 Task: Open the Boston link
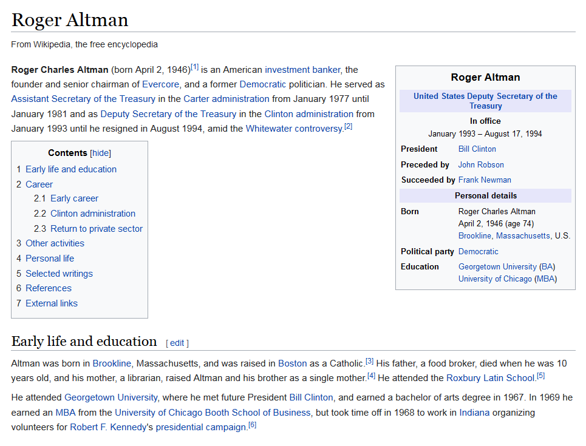coord(293,363)
